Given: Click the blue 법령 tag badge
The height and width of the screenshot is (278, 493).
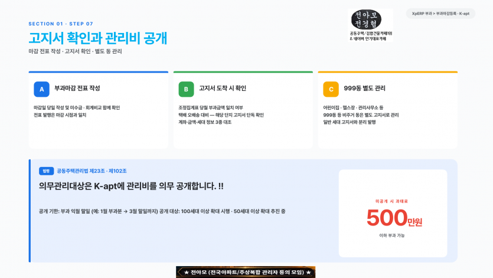Looking at the screenshot, I should 46,171.
